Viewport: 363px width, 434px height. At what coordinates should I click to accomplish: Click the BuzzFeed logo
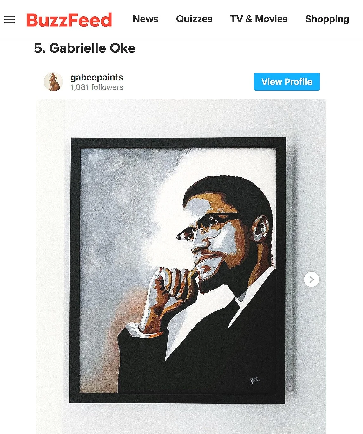pos(69,20)
